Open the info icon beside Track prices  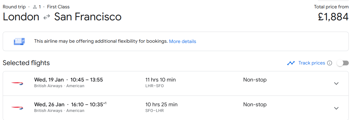click(x=330, y=63)
